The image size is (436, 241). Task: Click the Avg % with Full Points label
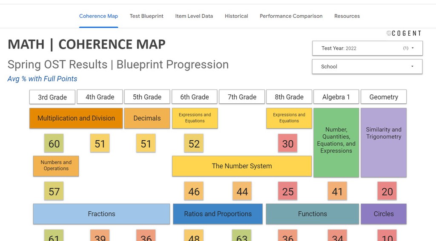pos(42,79)
